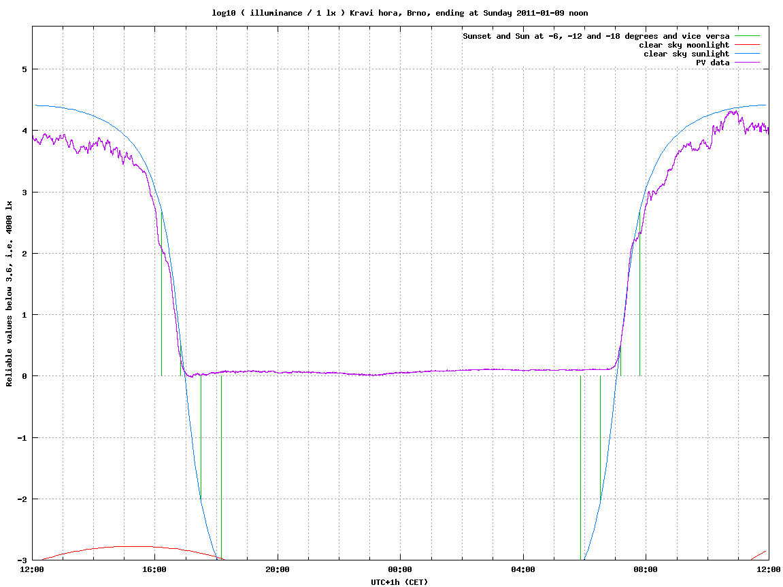This screenshot has height=587, width=783.
Task: Click the x-axis label '16:00'
Action: coord(155,569)
